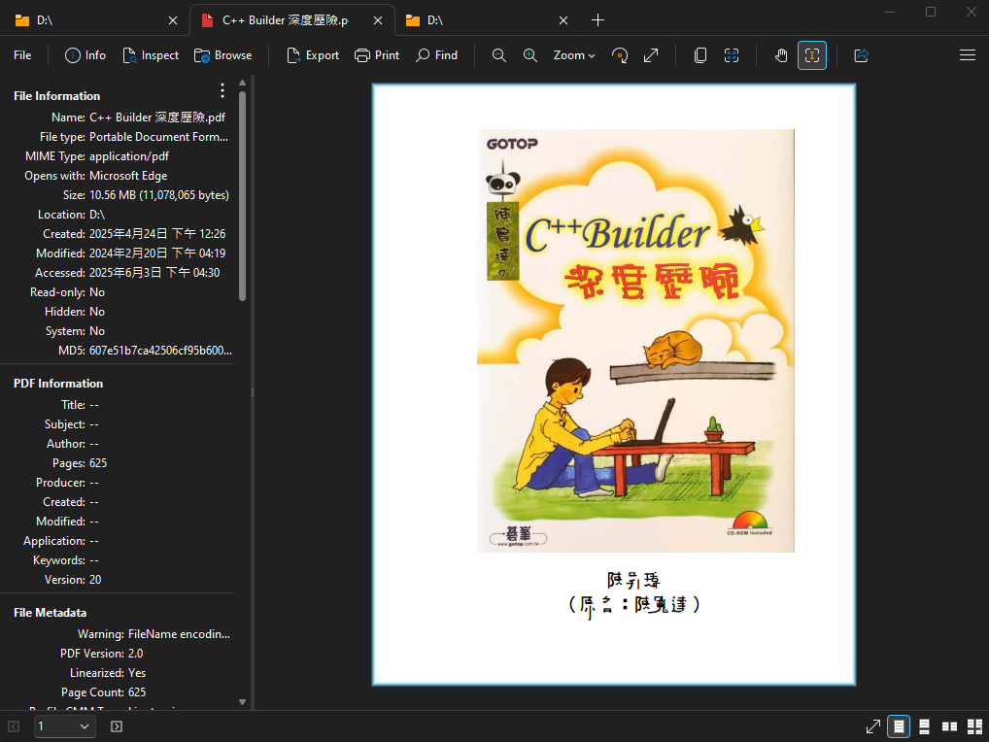Open the page number dropdown
The width and height of the screenshot is (989, 742).
pyautogui.click(x=64, y=726)
